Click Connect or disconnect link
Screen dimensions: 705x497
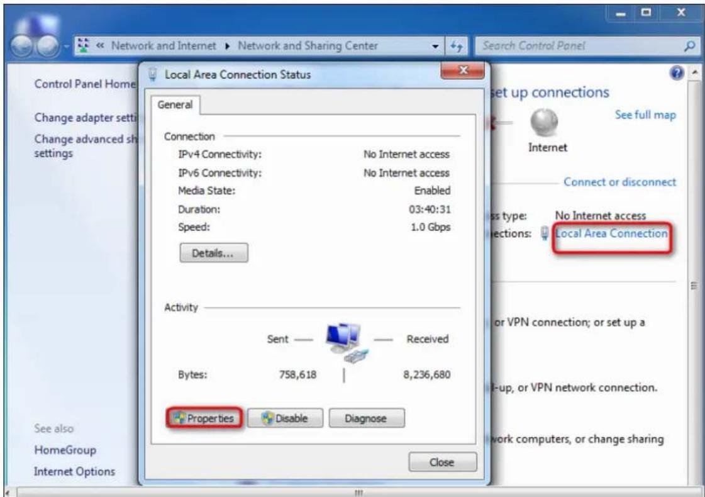click(x=619, y=182)
